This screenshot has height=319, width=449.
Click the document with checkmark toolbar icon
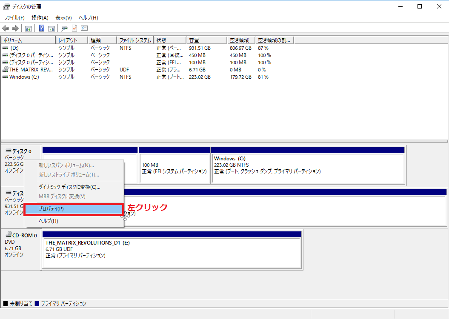coord(74,28)
